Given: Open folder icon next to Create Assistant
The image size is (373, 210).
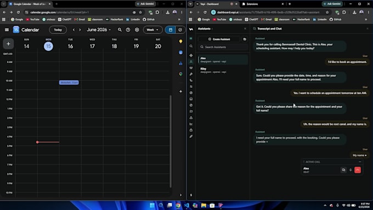Looking at the screenshot, I should click(245, 39).
